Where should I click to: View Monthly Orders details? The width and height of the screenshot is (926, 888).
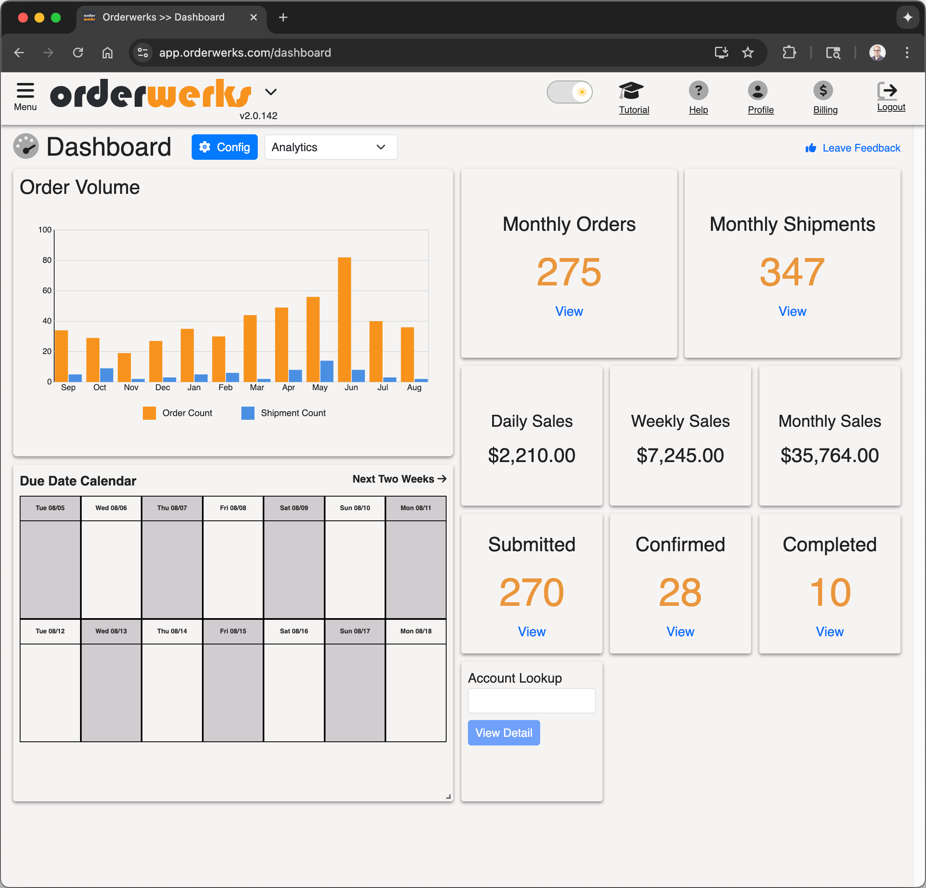[569, 311]
